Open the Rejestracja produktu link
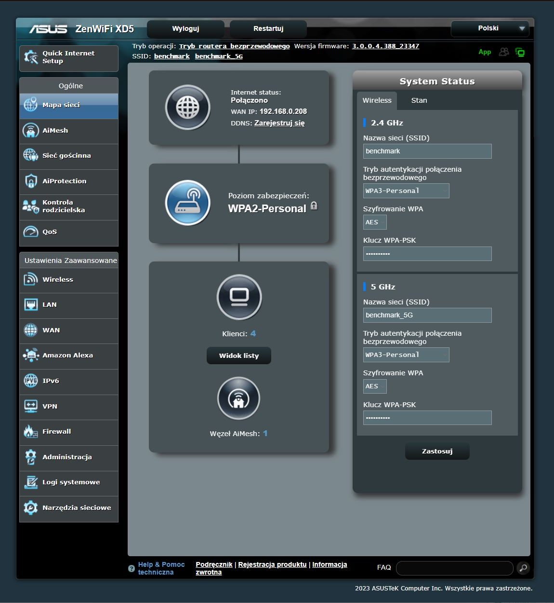 (272, 564)
